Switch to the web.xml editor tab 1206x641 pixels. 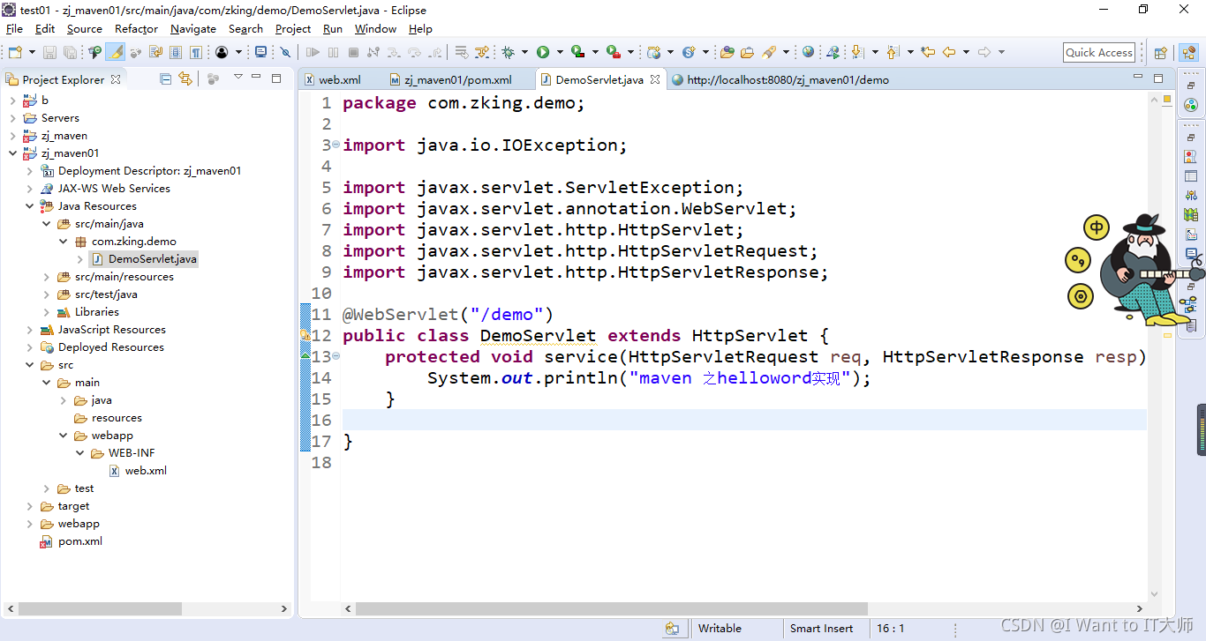click(339, 79)
